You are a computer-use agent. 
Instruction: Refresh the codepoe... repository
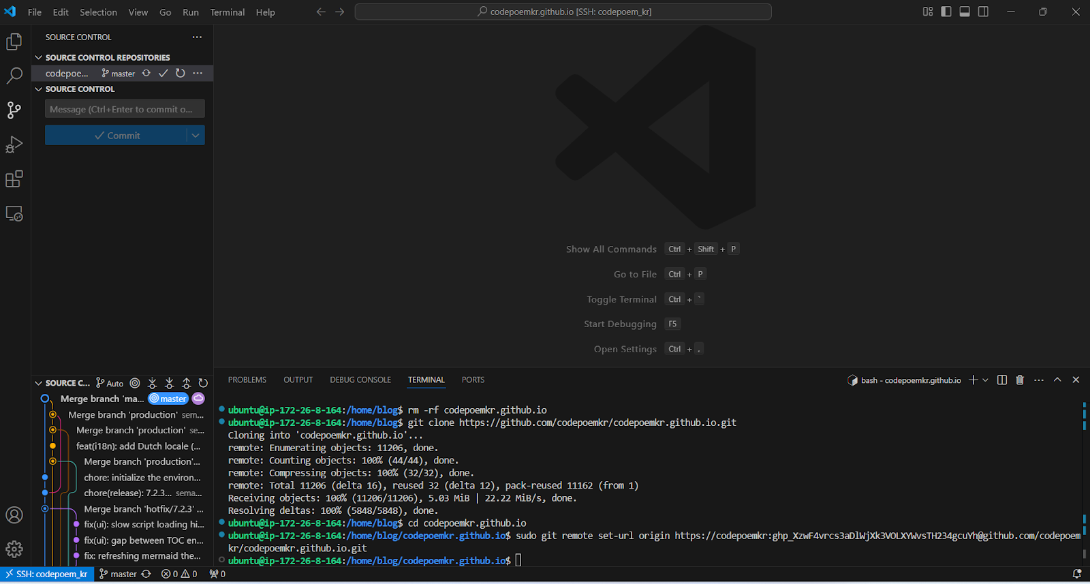click(181, 73)
